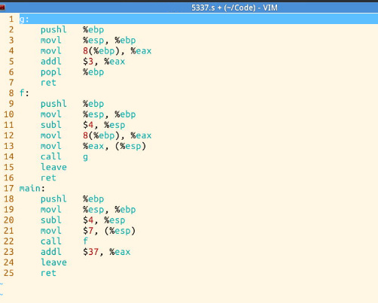Click 'call' on line 14

pyautogui.click(x=51, y=156)
